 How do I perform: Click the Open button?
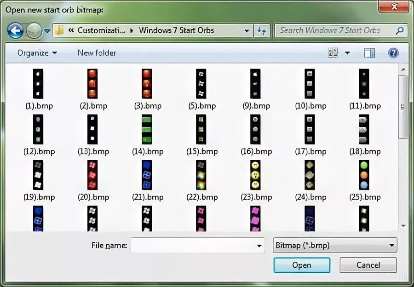click(302, 265)
